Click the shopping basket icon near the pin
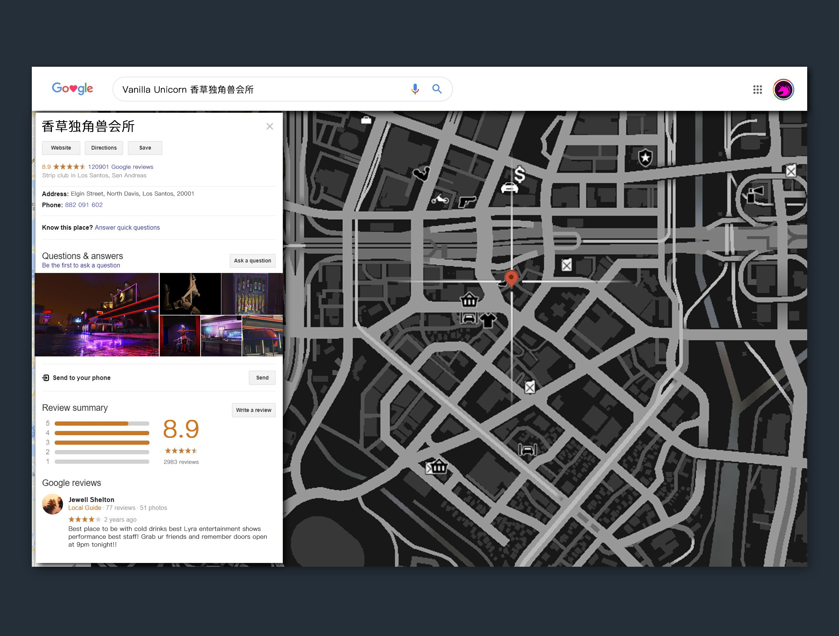The height and width of the screenshot is (636, 839). point(469,300)
